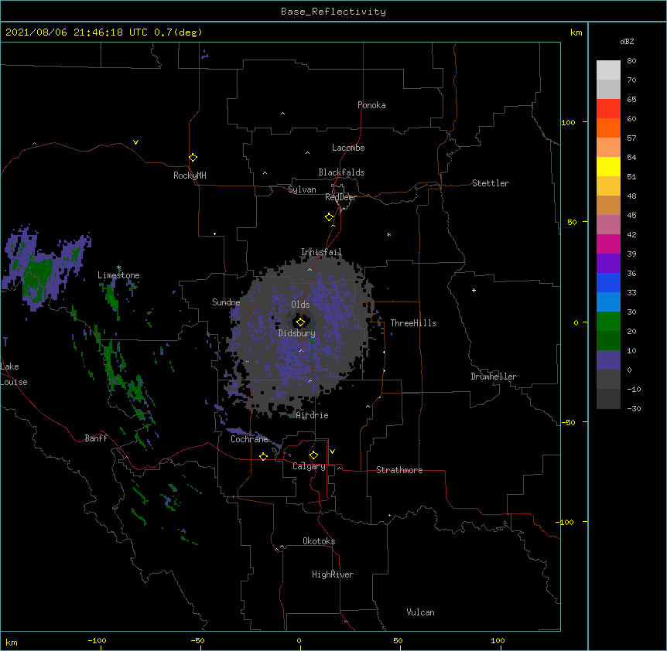Click the yellow diamond marker near RockyMH

[193, 158]
